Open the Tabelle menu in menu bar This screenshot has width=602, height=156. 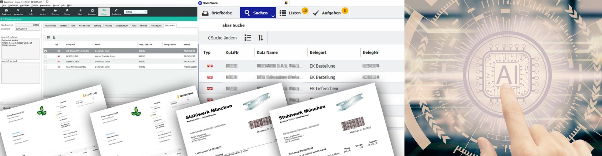click(x=34, y=5)
